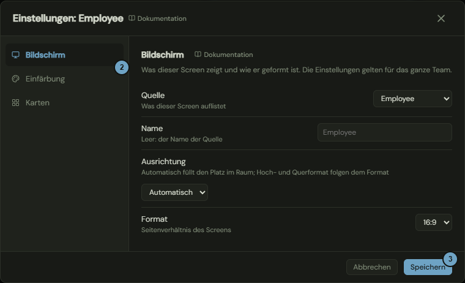
Task: Open the Bildschirm settings tab
Action: (x=64, y=55)
